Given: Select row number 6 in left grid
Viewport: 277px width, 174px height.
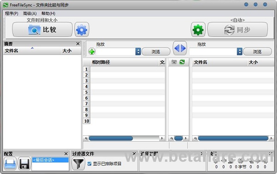Looking at the screenshot, I should 86,98.
